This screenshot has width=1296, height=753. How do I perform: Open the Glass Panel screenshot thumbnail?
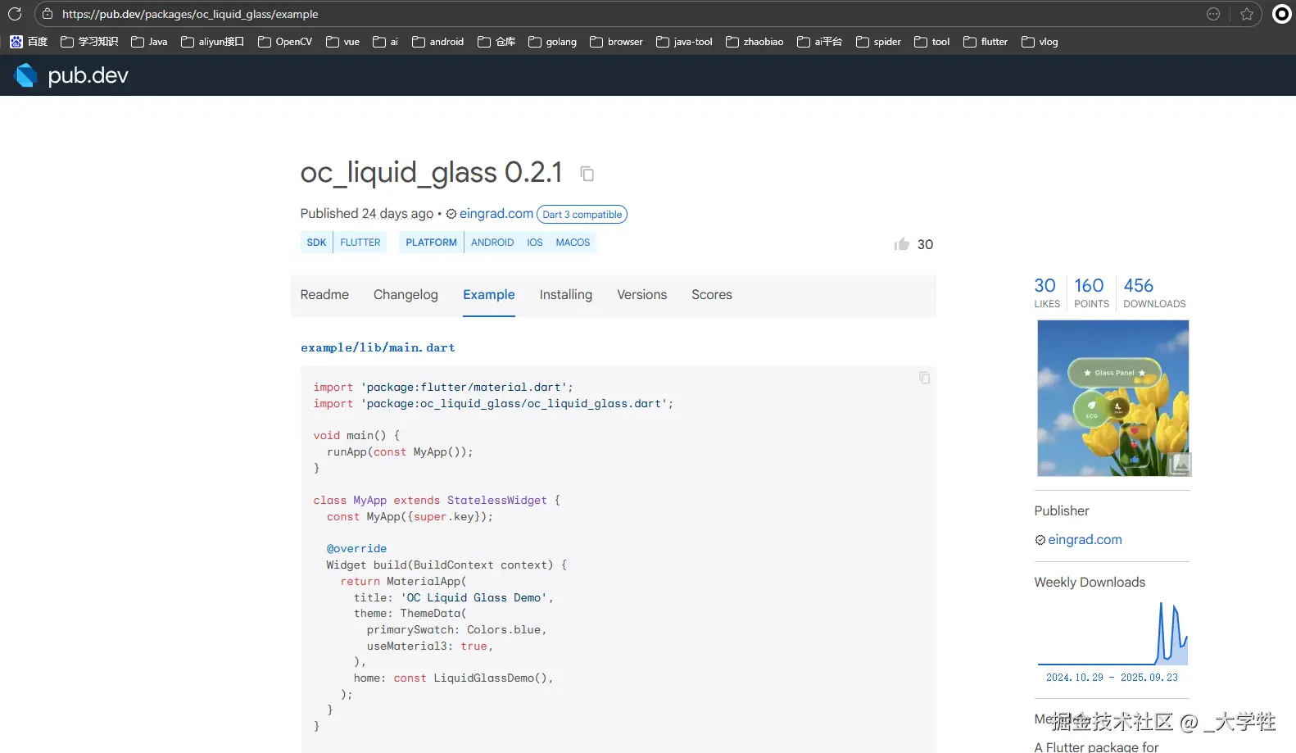coord(1112,398)
